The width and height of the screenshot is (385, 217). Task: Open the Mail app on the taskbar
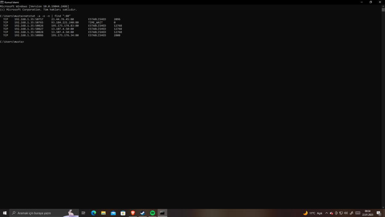click(113, 213)
